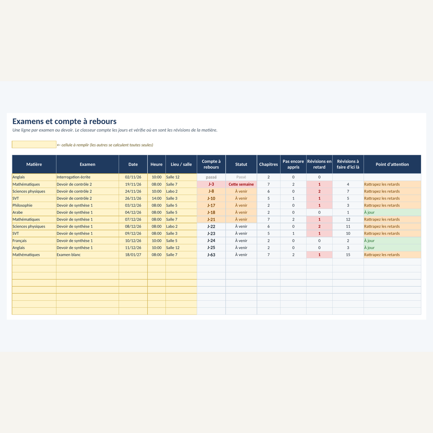Click the 'J-18' countdown cell
This screenshot has height=433, width=433.
tap(211, 213)
